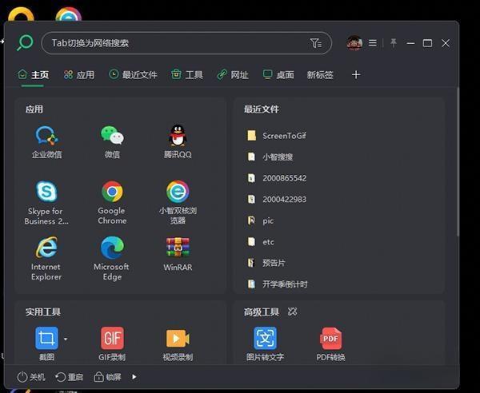Open Google Chrome icon

click(112, 191)
